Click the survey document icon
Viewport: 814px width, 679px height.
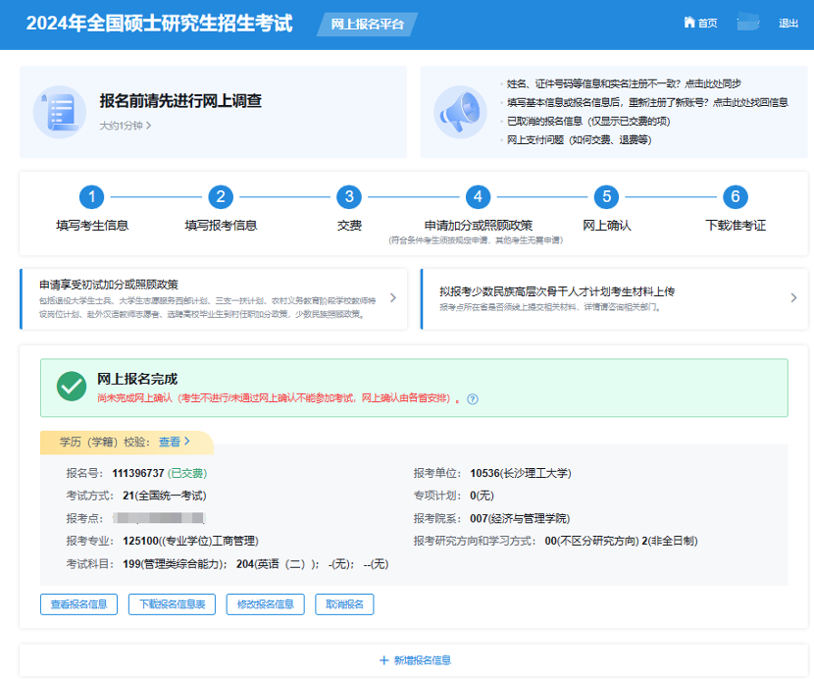click(59, 111)
